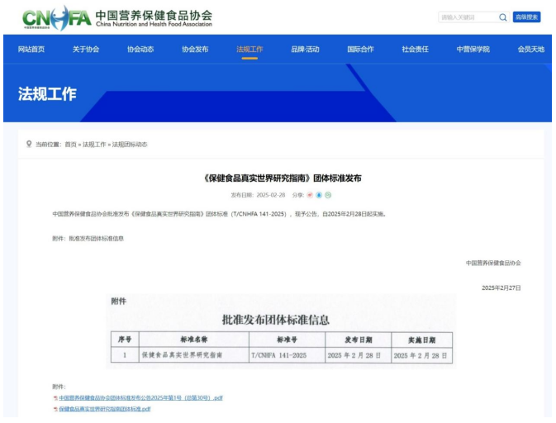Screen dimensions: 556x423
Task: Select the 法规工作 navigation tab
Action: click(x=249, y=50)
